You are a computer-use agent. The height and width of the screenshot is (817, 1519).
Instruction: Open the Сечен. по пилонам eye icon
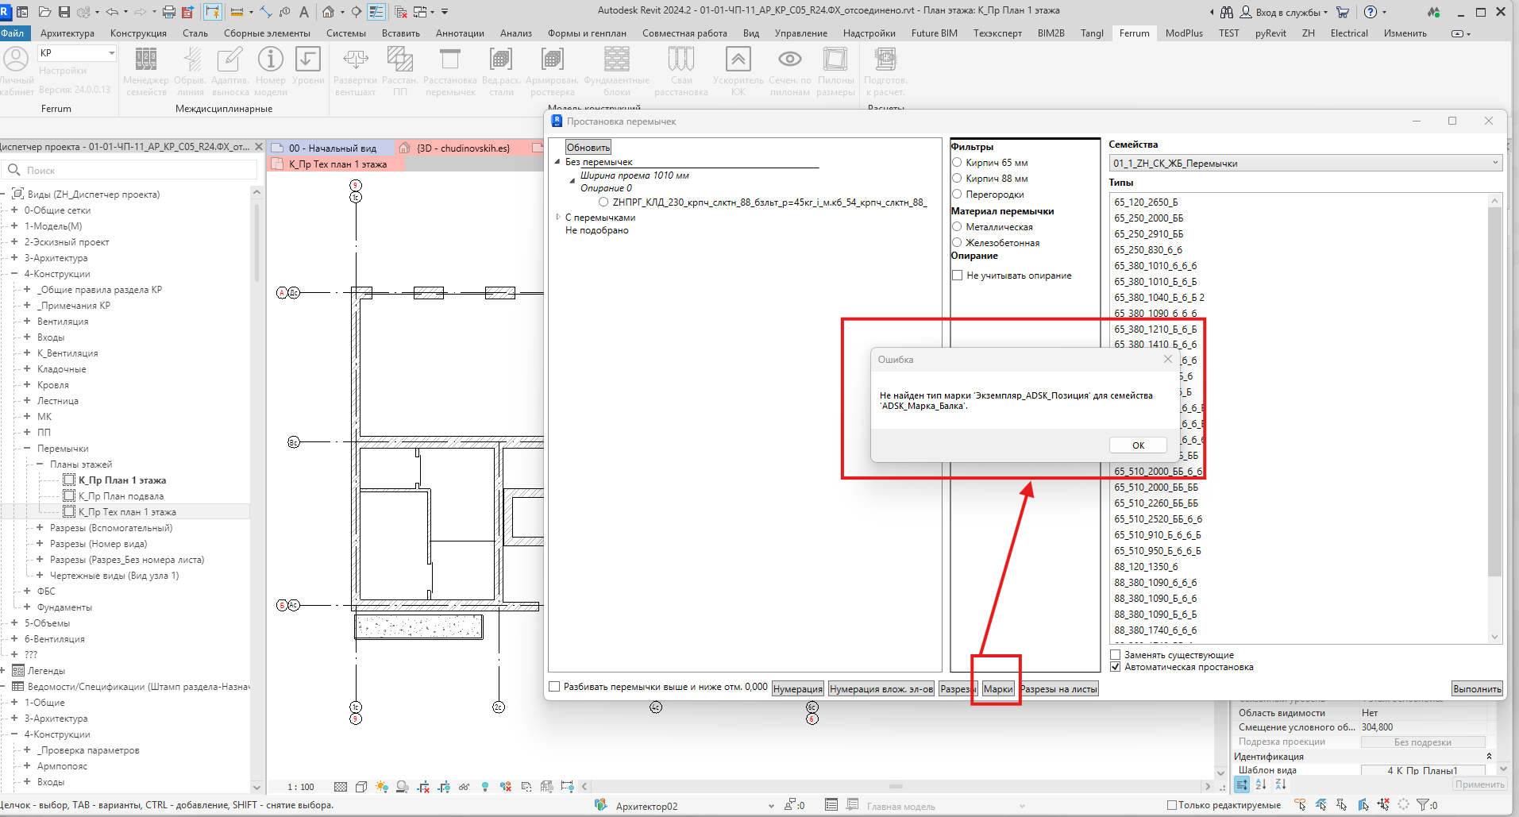tap(789, 60)
